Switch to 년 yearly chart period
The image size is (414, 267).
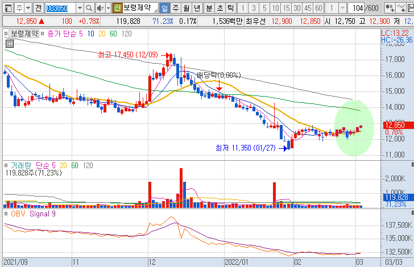pyautogui.click(x=197, y=9)
